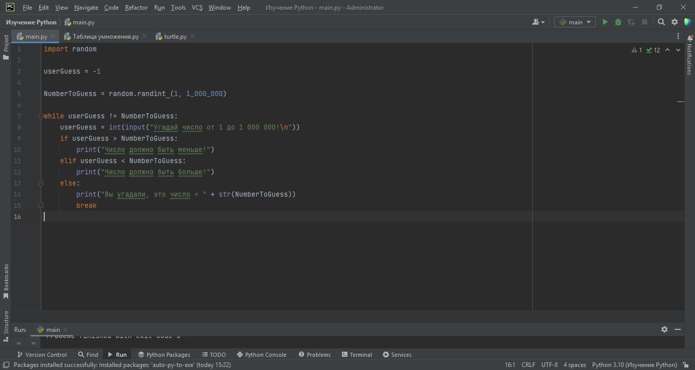Jump to next highlighted error arrow

(678, 50)
